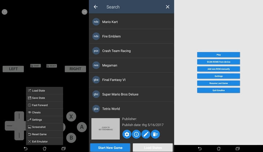Push the D-pad down arm
263x152 pixels.
coord(19,135)
